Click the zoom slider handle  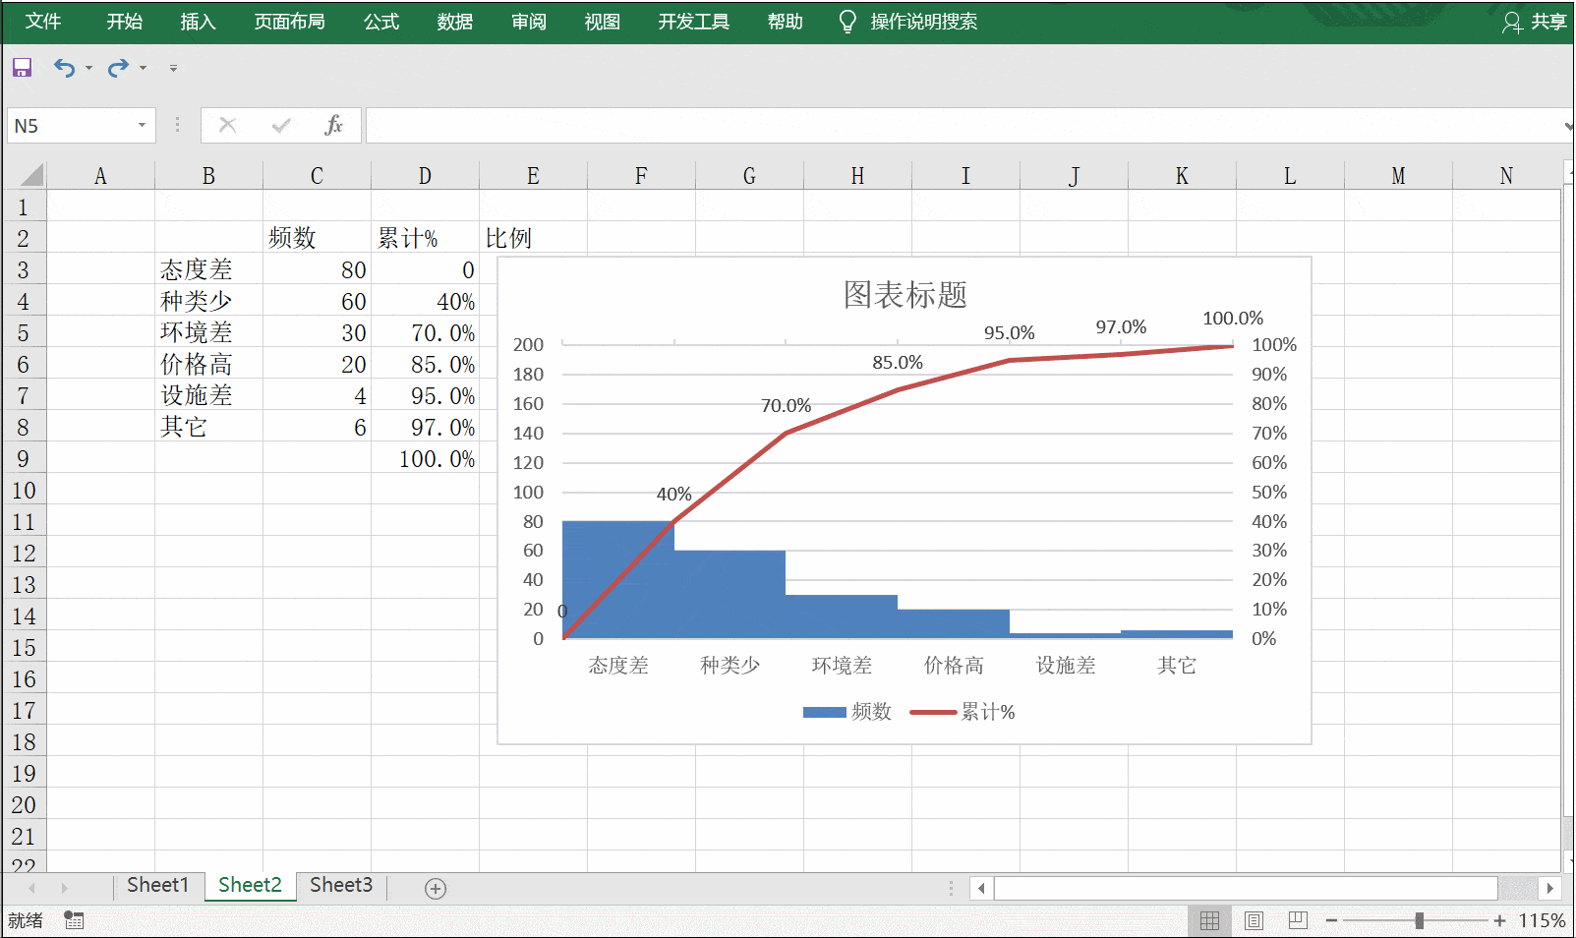click(1419, 920)
